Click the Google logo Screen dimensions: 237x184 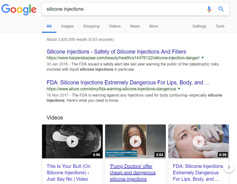pyautogui.click(x=19, y=9)
